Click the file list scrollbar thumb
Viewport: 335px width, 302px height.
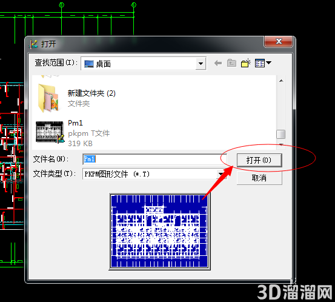click(280, 134)
